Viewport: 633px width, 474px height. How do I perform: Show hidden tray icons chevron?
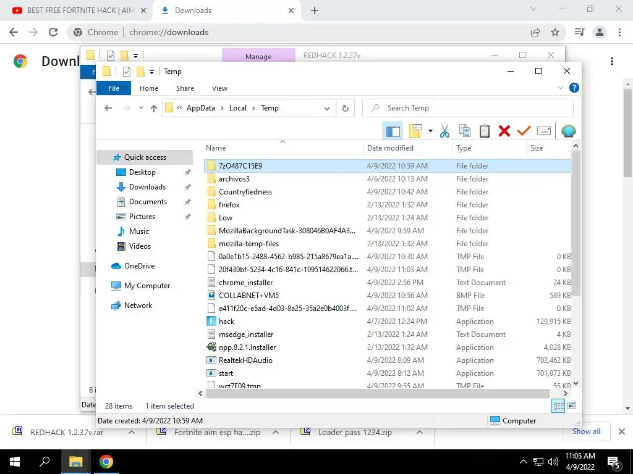[x=523, y=462]
